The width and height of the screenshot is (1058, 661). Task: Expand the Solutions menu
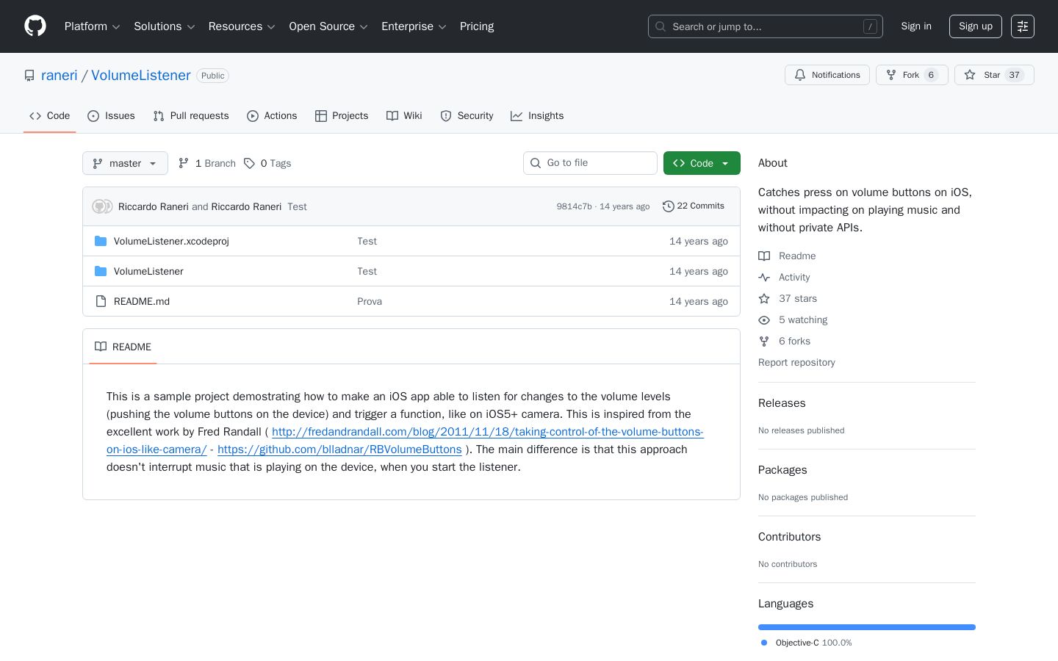165,26
